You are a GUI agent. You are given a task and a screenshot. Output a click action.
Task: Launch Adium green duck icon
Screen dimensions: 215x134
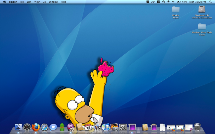pyautogui.click(x=62, y=127)
